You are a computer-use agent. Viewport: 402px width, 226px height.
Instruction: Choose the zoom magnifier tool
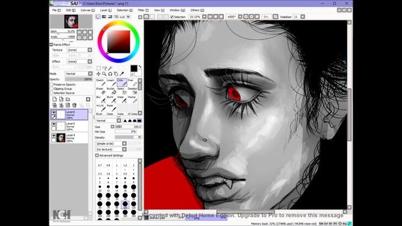pyautogui.click(x=104, y=74)
